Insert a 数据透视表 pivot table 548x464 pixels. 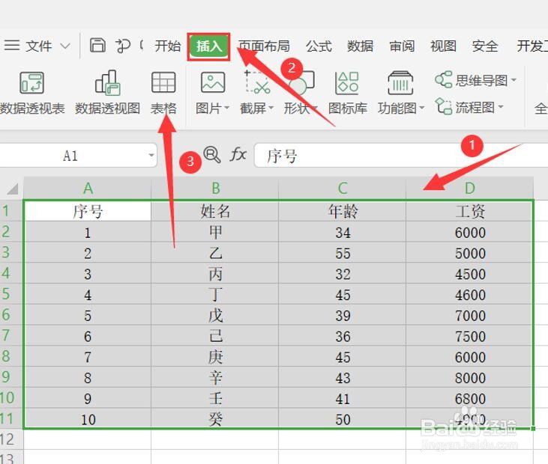click(x=32, y=93)
